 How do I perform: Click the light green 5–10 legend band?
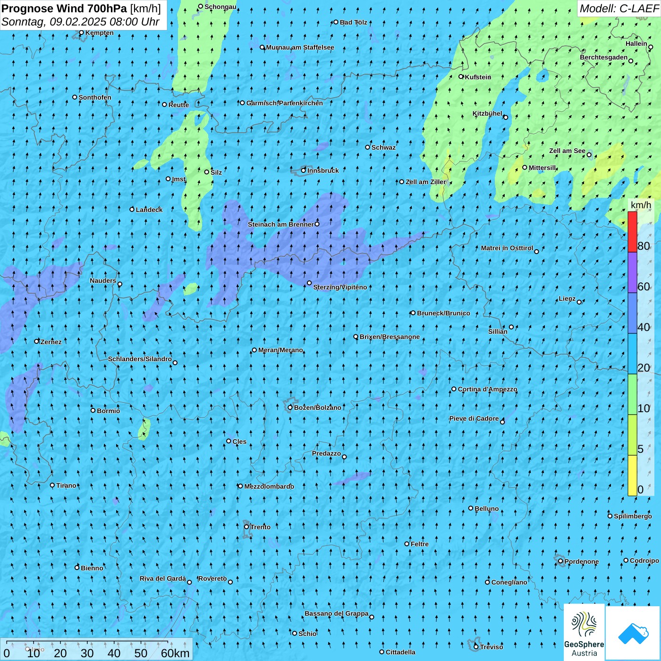click(x=632, y=435)
